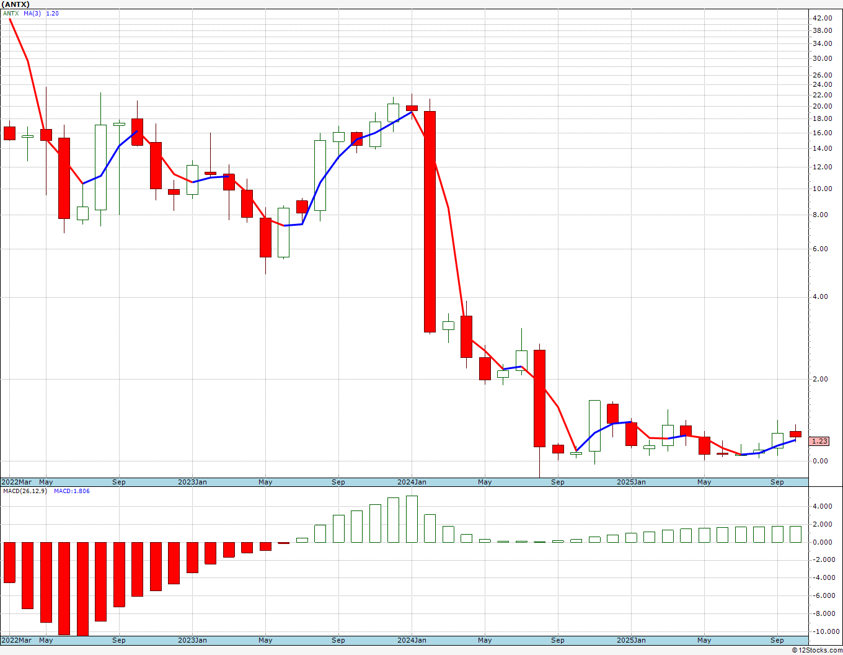Click 2024Jan on the price chart time axis
This screenshot has height=655, width=843.
(412, 482)
